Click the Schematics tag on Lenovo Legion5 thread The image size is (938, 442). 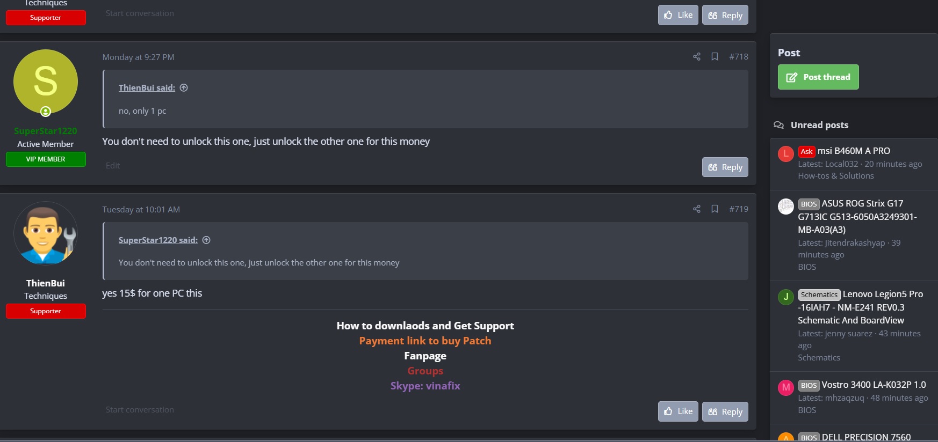819,295
